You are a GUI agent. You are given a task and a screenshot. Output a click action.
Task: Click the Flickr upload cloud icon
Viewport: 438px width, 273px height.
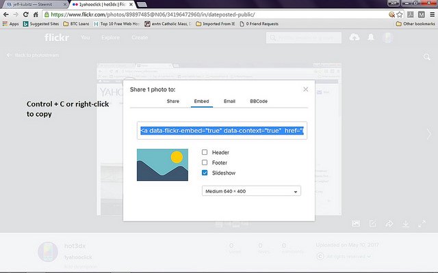pos(355,37)
